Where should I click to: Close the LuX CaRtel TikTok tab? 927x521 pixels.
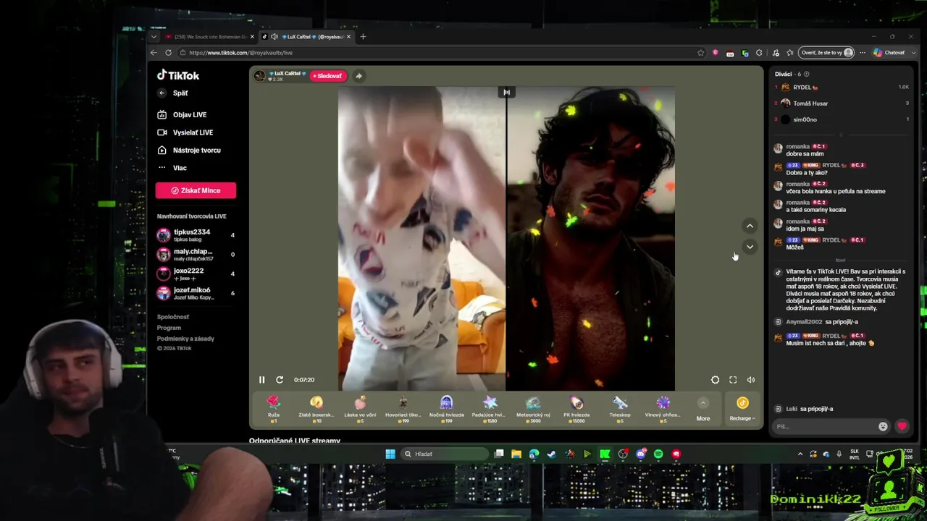pyautogui.click(x=348, y=37)
